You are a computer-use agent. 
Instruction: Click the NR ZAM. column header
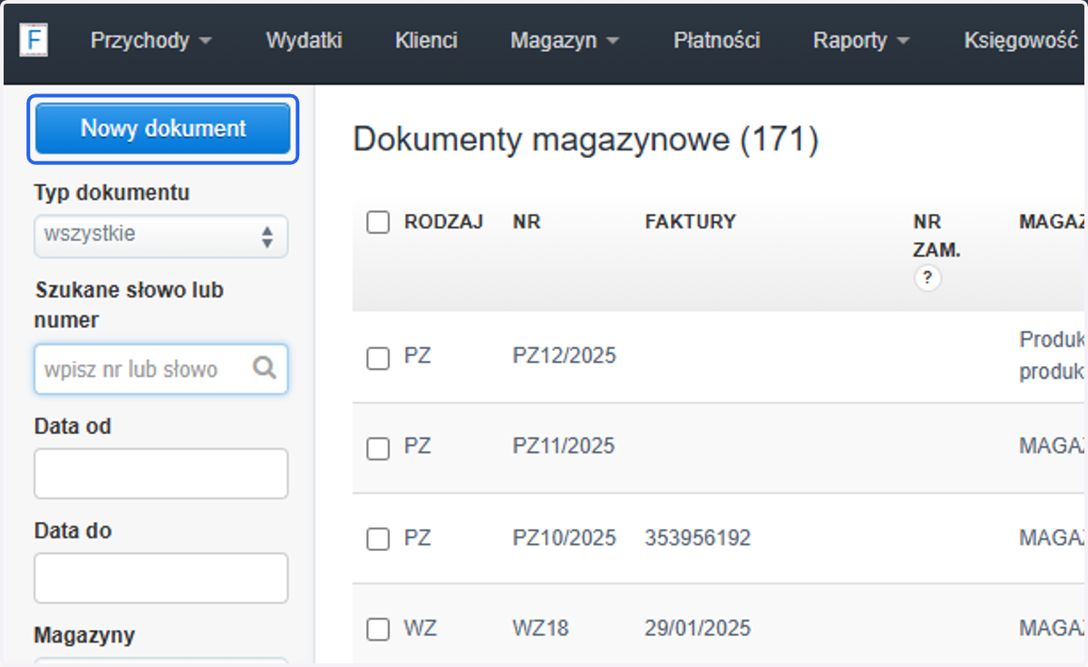(937, 236)
